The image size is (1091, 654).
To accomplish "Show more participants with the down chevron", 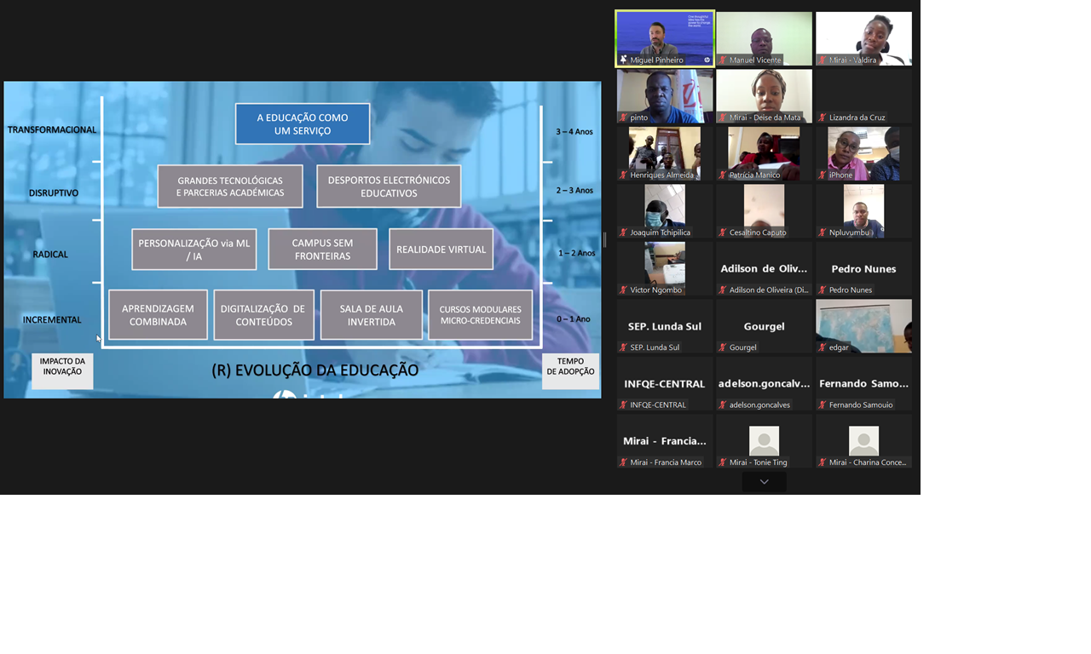I will (x=764, y=482).
